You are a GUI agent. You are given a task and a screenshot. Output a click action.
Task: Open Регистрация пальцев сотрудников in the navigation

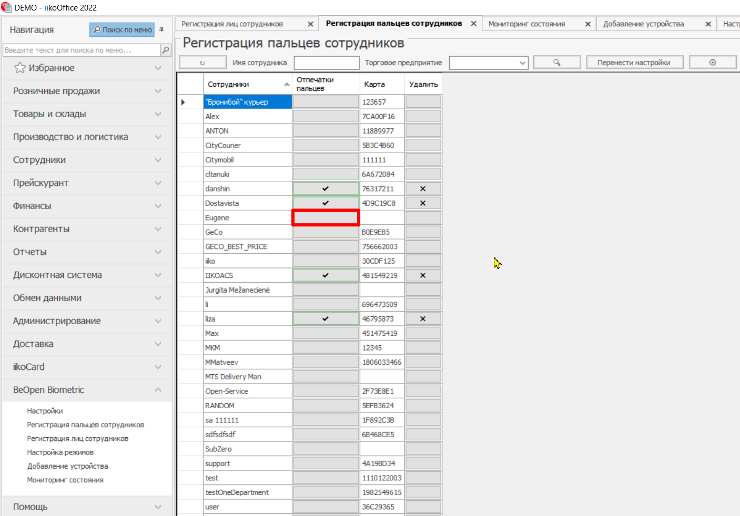[85, 425]
